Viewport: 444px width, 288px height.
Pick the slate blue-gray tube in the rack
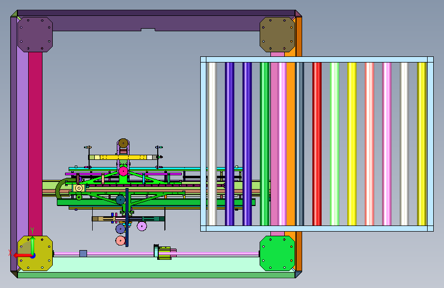pyautogui.click(x=300, y=144)
